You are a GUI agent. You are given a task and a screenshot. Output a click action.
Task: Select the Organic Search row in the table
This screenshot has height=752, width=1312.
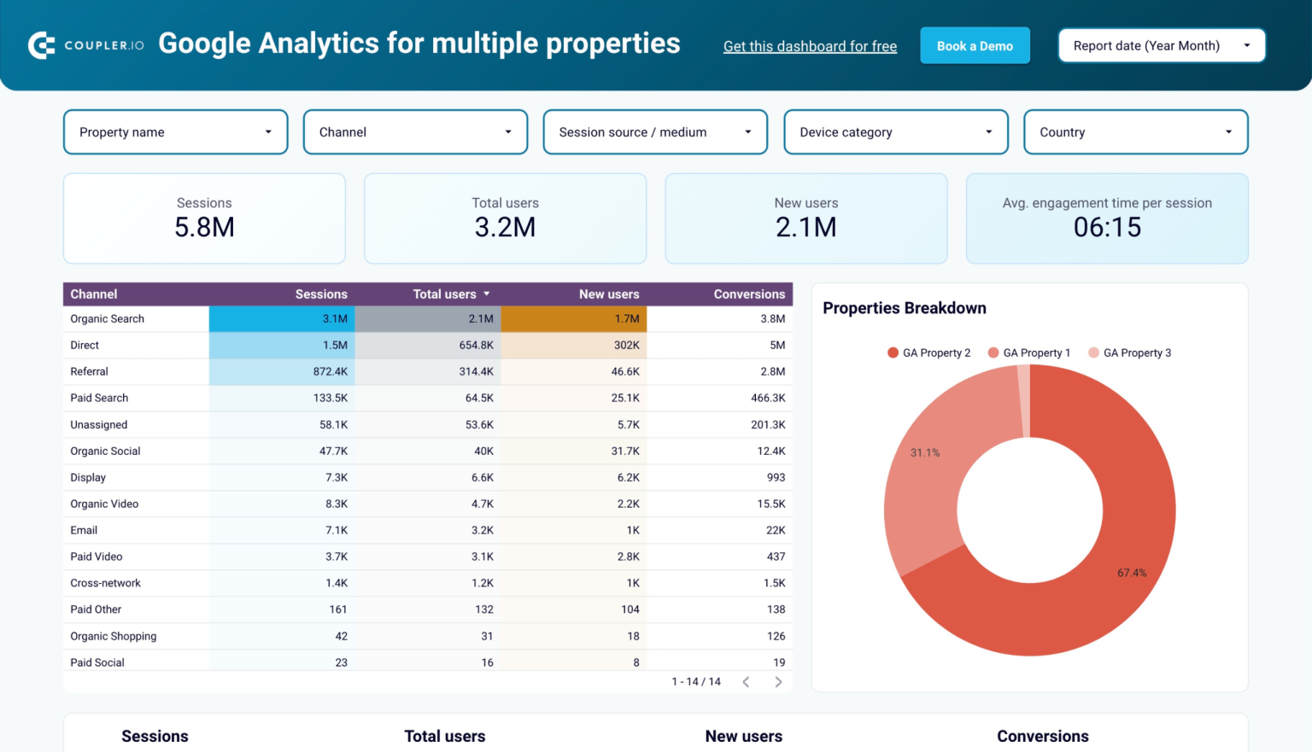[107, 318]
